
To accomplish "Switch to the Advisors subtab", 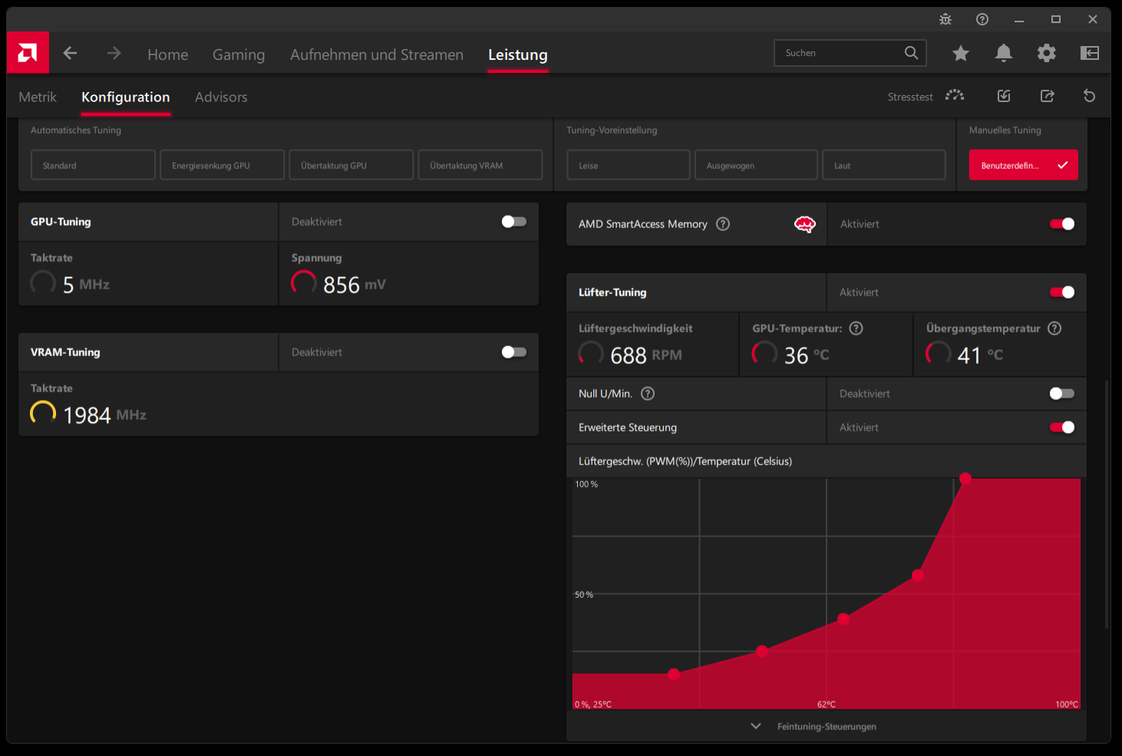I will pos(221,97).
